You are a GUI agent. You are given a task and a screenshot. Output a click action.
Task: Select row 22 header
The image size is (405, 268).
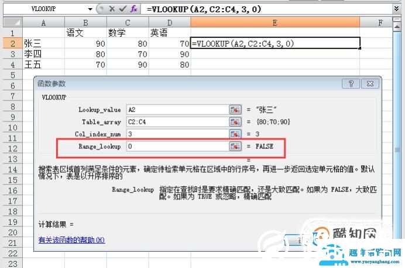[13, 253]
